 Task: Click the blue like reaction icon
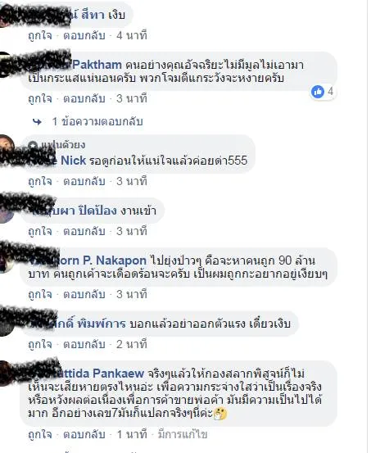318,92
